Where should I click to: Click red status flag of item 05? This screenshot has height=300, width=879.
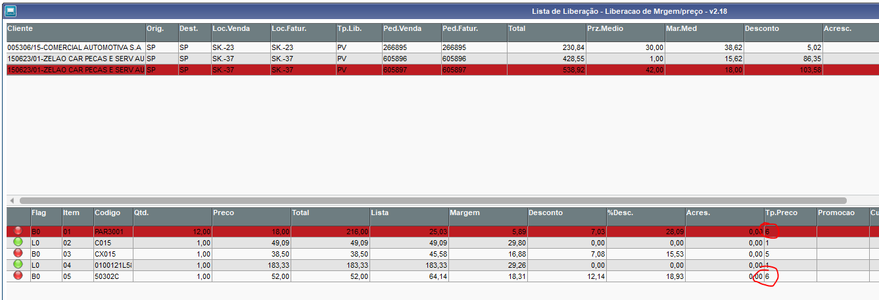click(18, 276)
